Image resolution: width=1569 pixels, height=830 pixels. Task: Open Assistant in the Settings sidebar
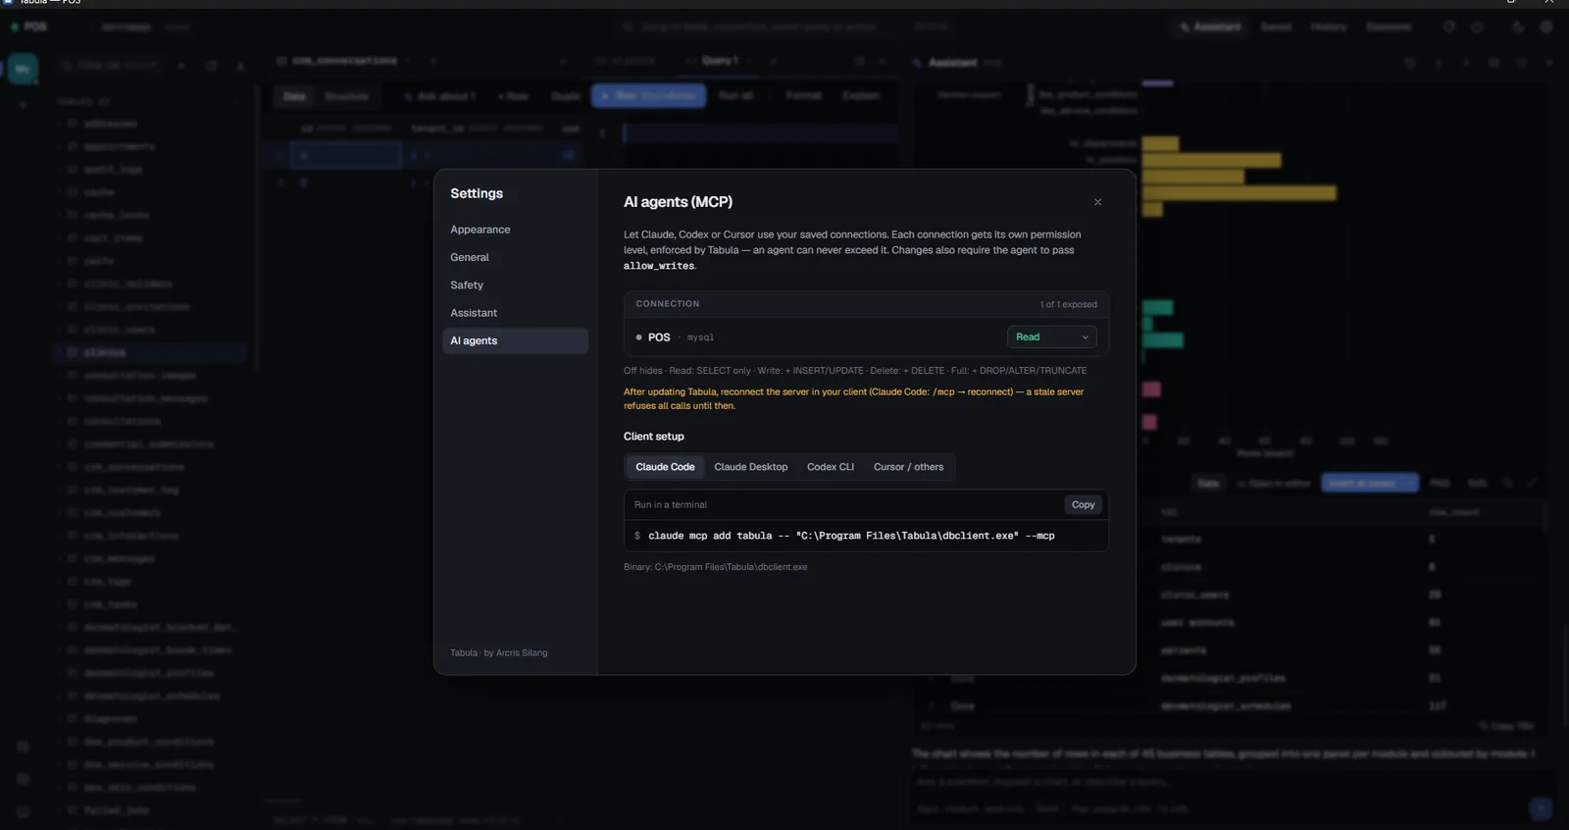click(x=474, y=313)
